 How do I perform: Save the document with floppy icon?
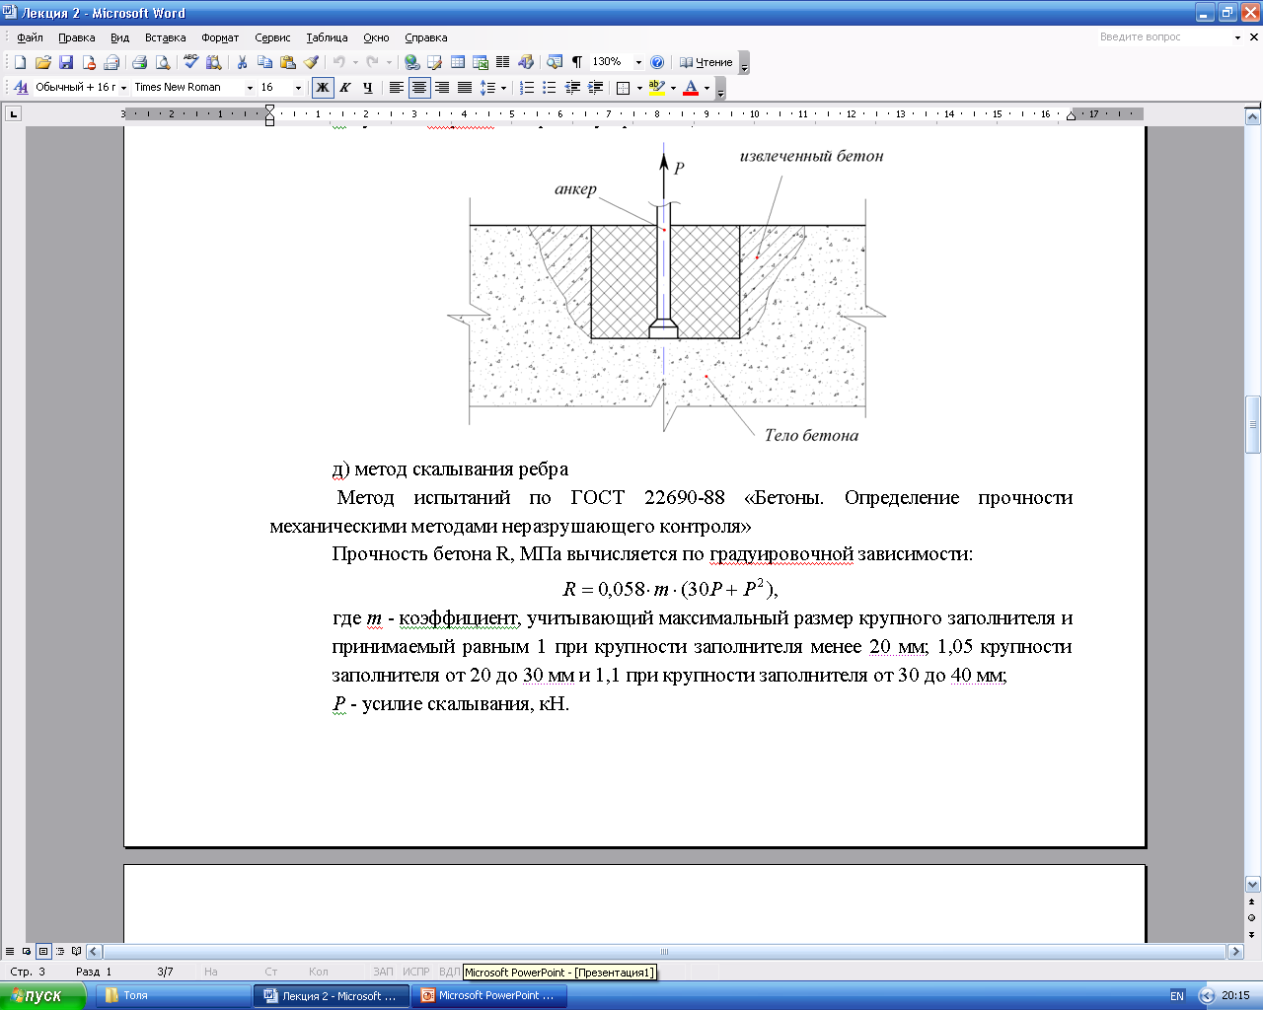[66, 62]
